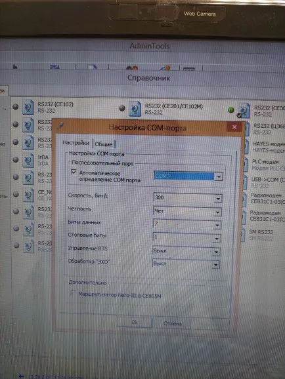
Task: Click the RS232 (CE30 channel icon with checkmark
Action: click(244, 111)
